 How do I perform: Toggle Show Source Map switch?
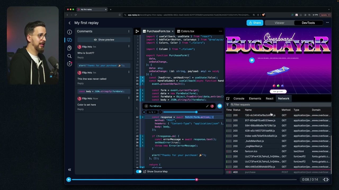click(x=139, y=172)
